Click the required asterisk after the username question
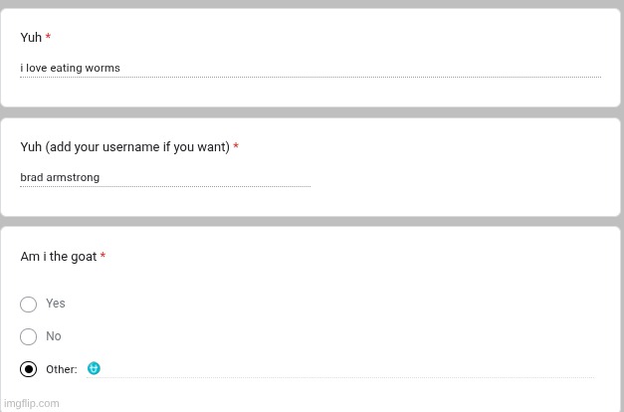The width and height of the screenshot is (624, 412). tap(236, 147)
